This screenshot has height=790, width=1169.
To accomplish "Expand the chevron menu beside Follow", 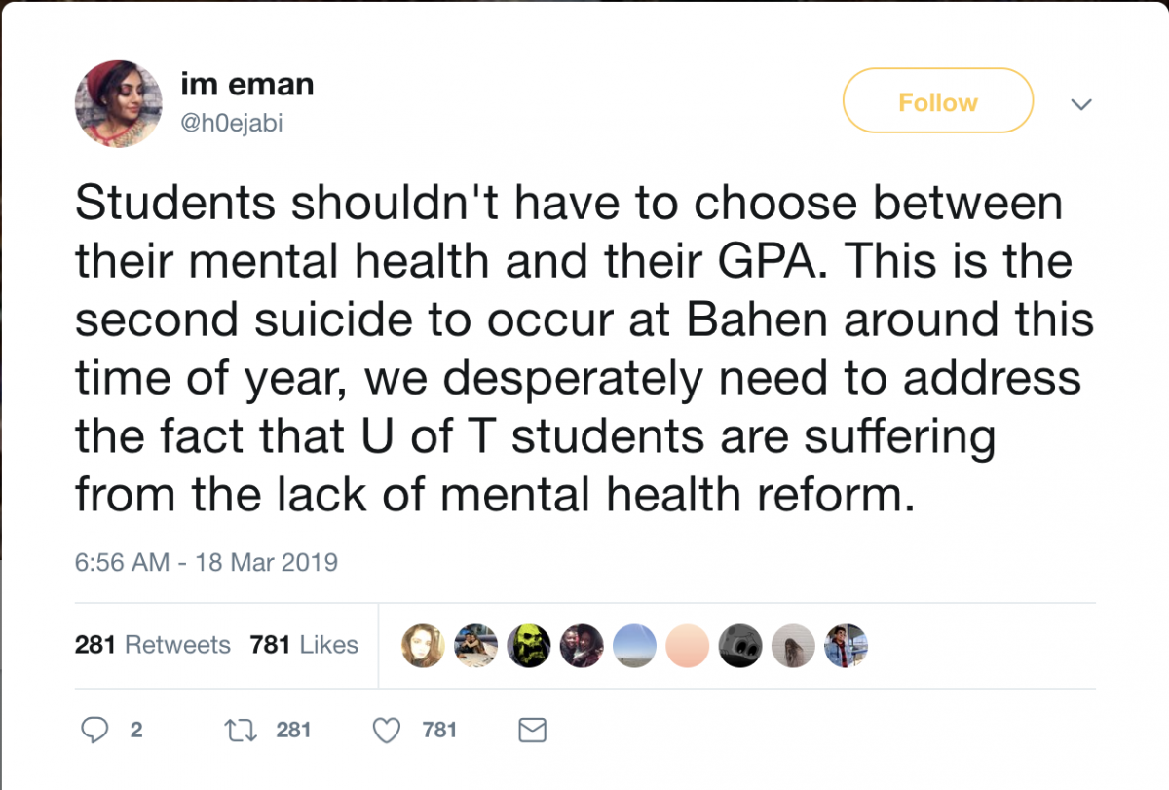I will point(1081,103).
